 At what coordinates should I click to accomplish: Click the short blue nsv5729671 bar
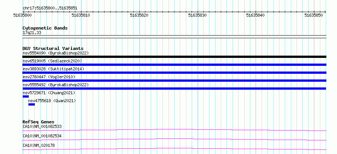(x=26, y=96)
